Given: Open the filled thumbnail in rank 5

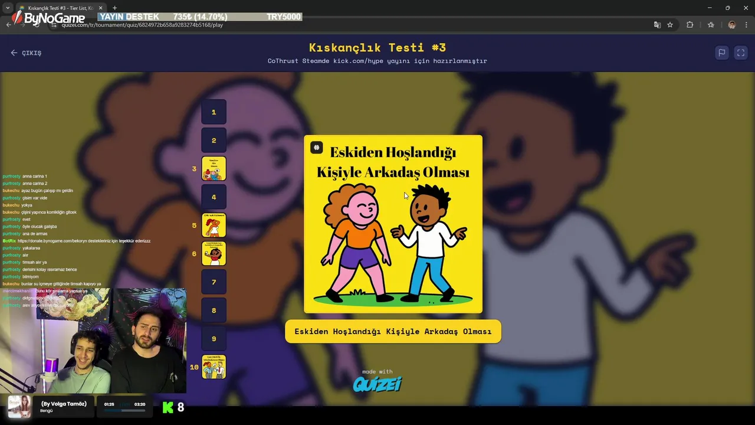Looking at the screenshot, I should pyautogui.click(x=214, y=225).
